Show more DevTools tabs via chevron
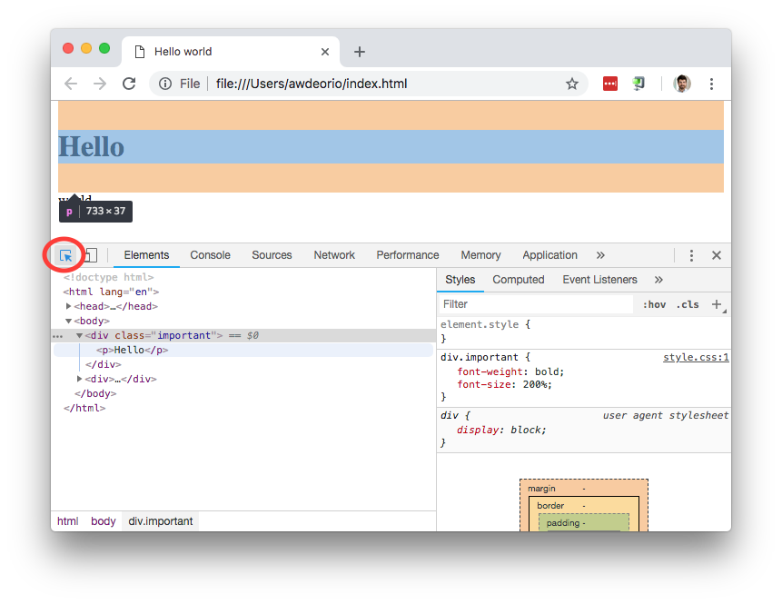This screenshot has width=782, height=604. click(x=600, y=255)
